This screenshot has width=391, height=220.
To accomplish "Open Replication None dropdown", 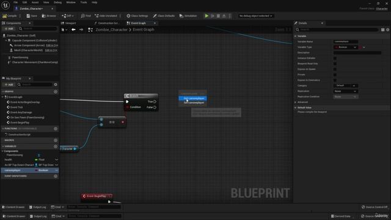I will click(346, 91).
